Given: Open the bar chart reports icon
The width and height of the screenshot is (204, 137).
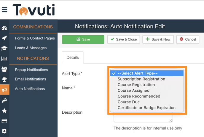Looking at the screenshot, I should pyautogui.click(x=4, y=59).
